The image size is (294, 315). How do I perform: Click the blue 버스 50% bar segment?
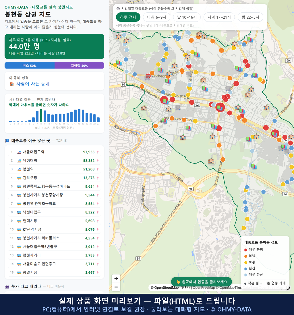tap(30, 65)
